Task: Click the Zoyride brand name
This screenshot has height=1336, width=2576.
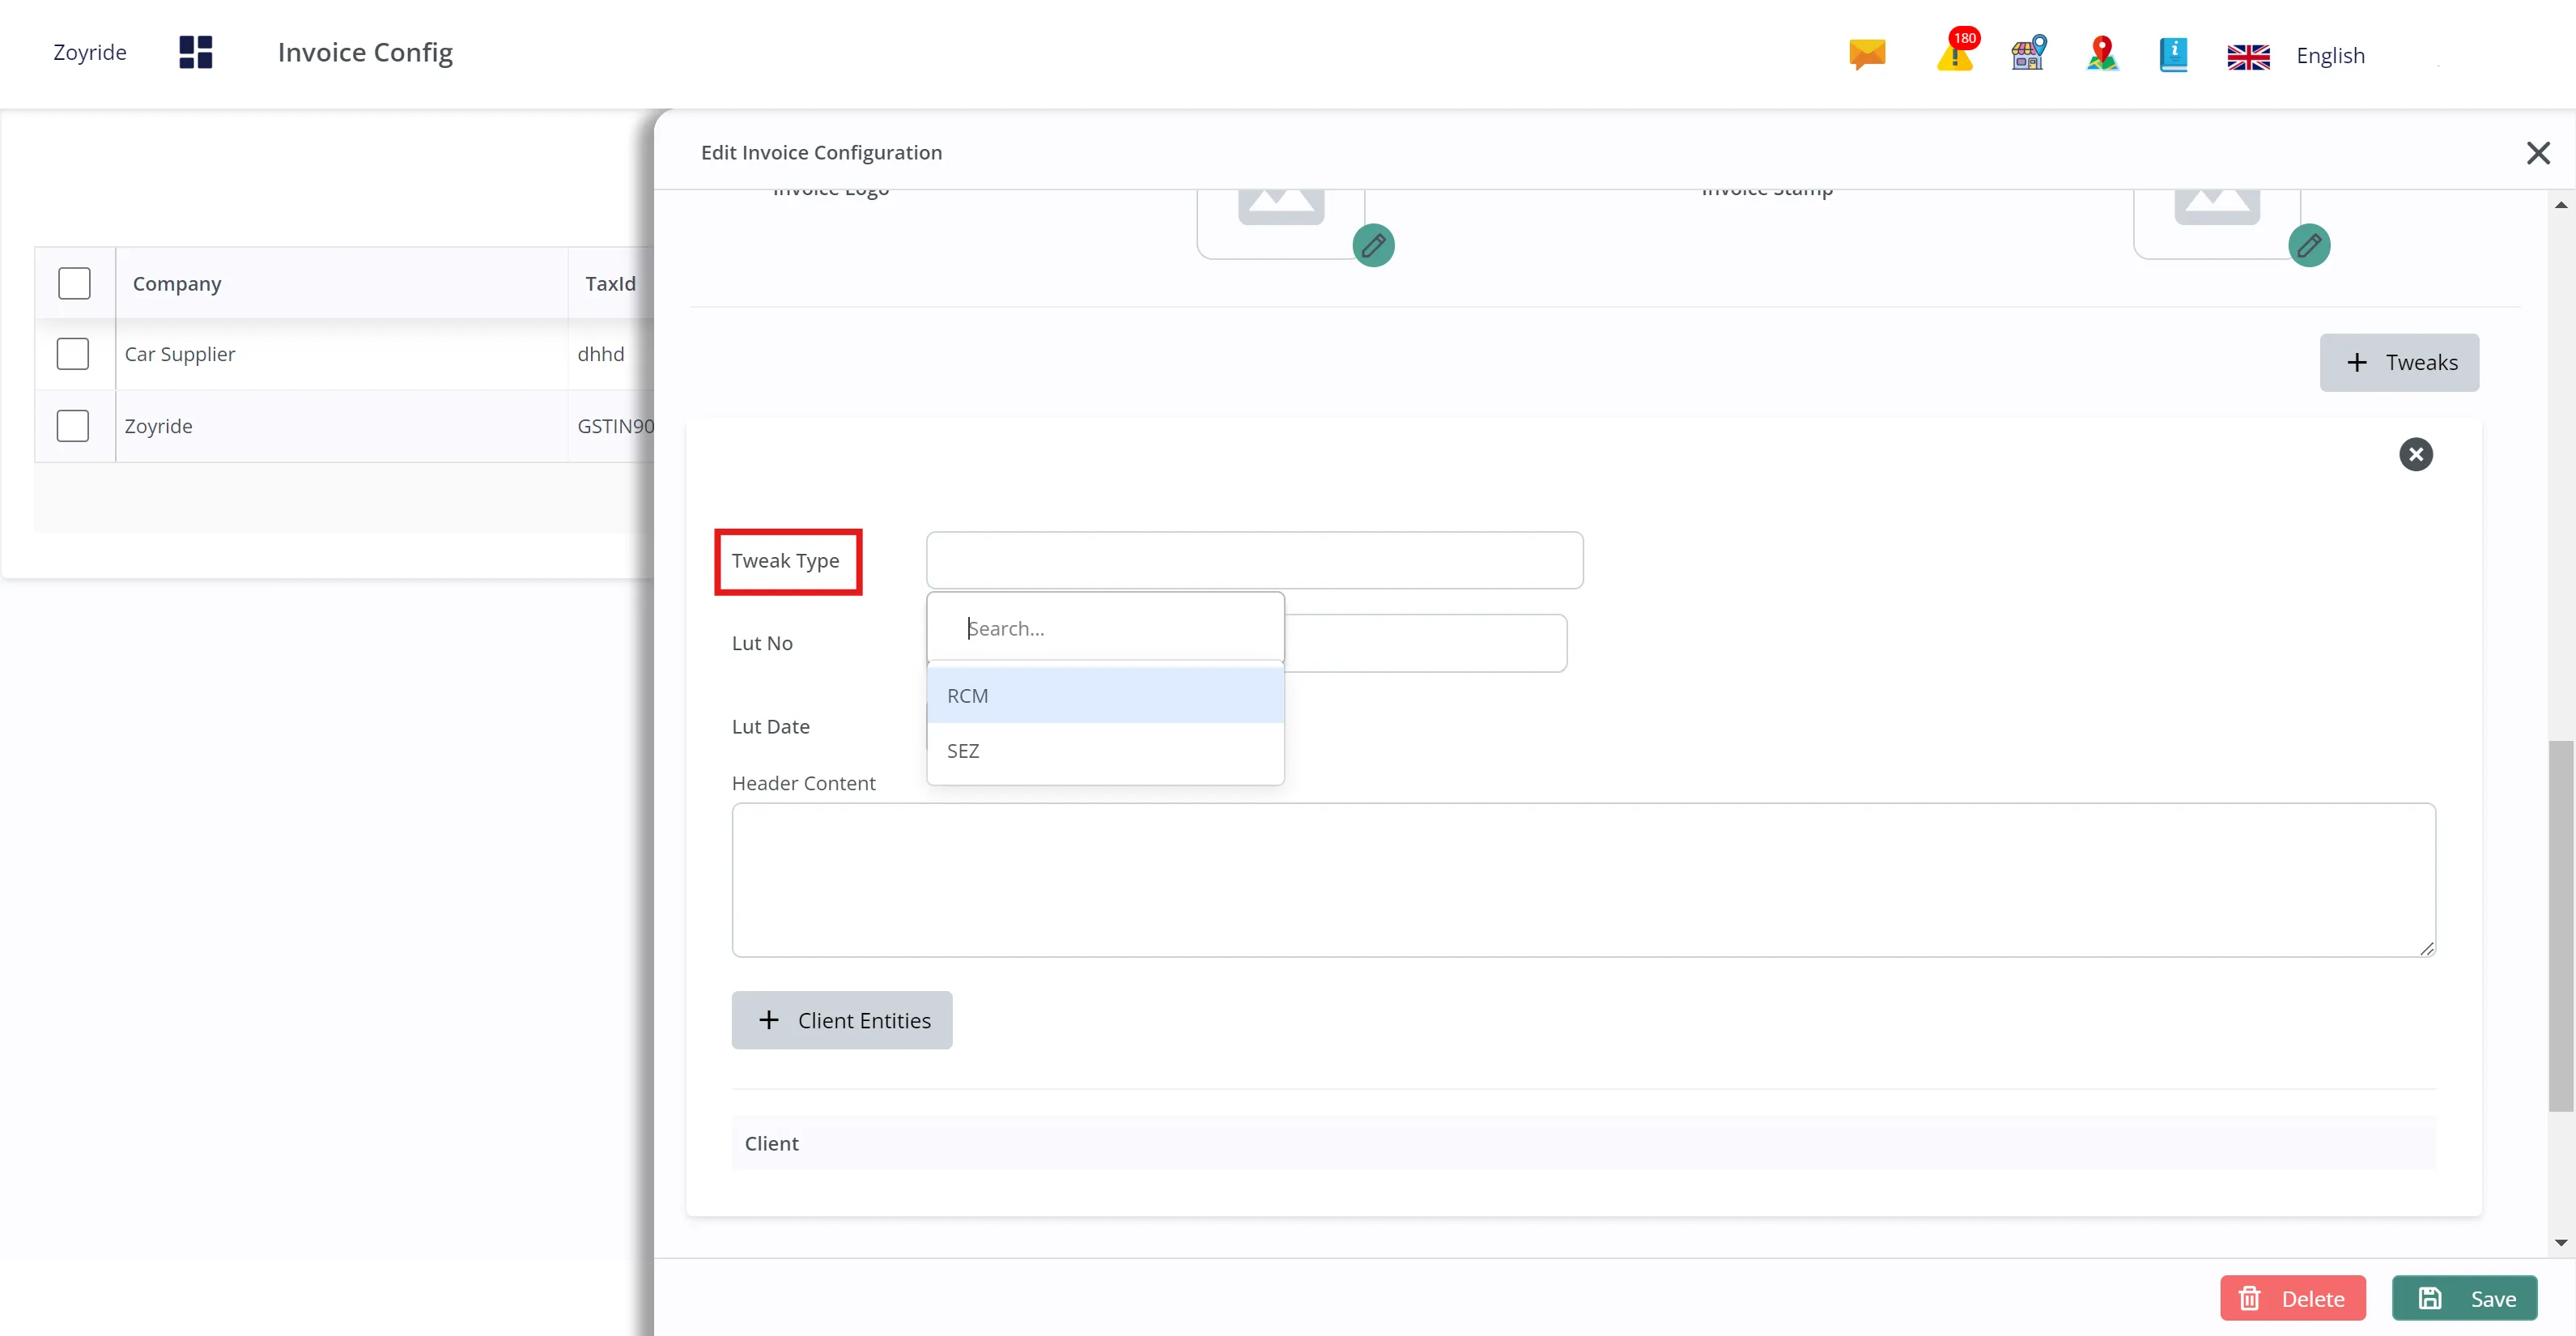Action: (x=90, y=52)
